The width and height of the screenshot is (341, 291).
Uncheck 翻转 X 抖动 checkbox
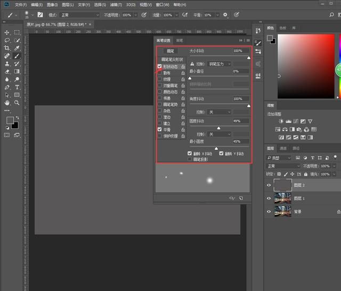click(190, 153)
